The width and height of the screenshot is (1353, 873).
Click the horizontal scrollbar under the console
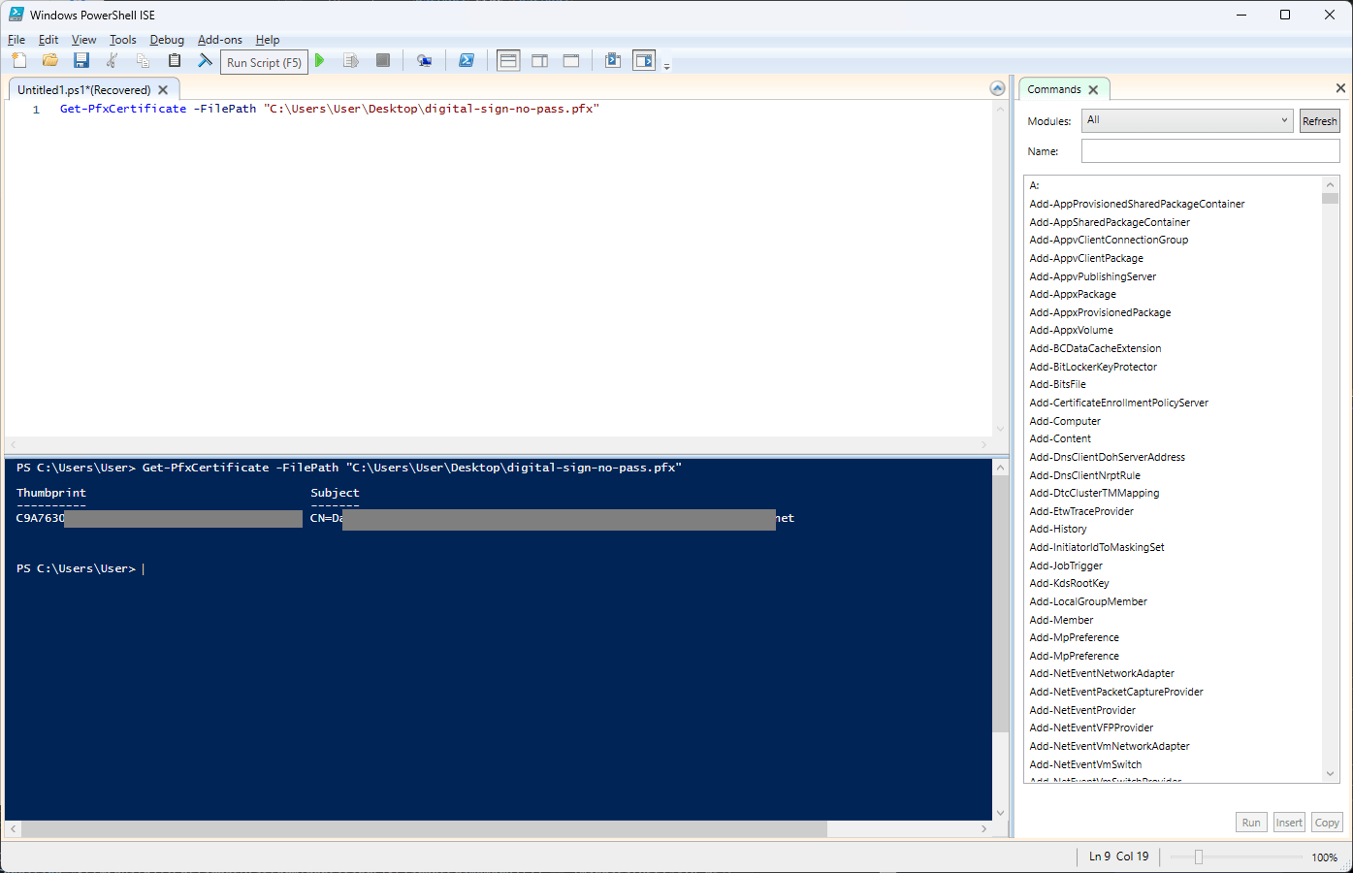click(x=424, y=829)
